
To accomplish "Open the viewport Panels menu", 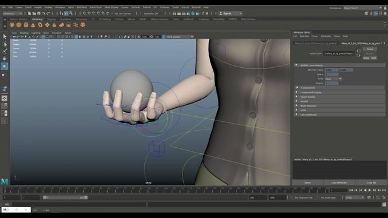I will click(68, 33).
